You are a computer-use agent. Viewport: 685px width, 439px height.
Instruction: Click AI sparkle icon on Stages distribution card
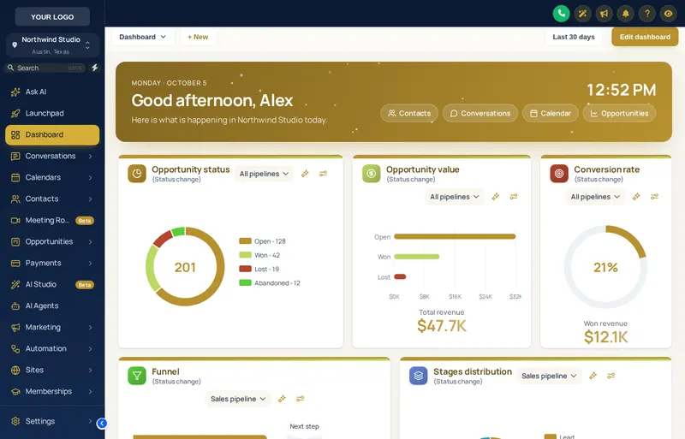tap(593, 376)
